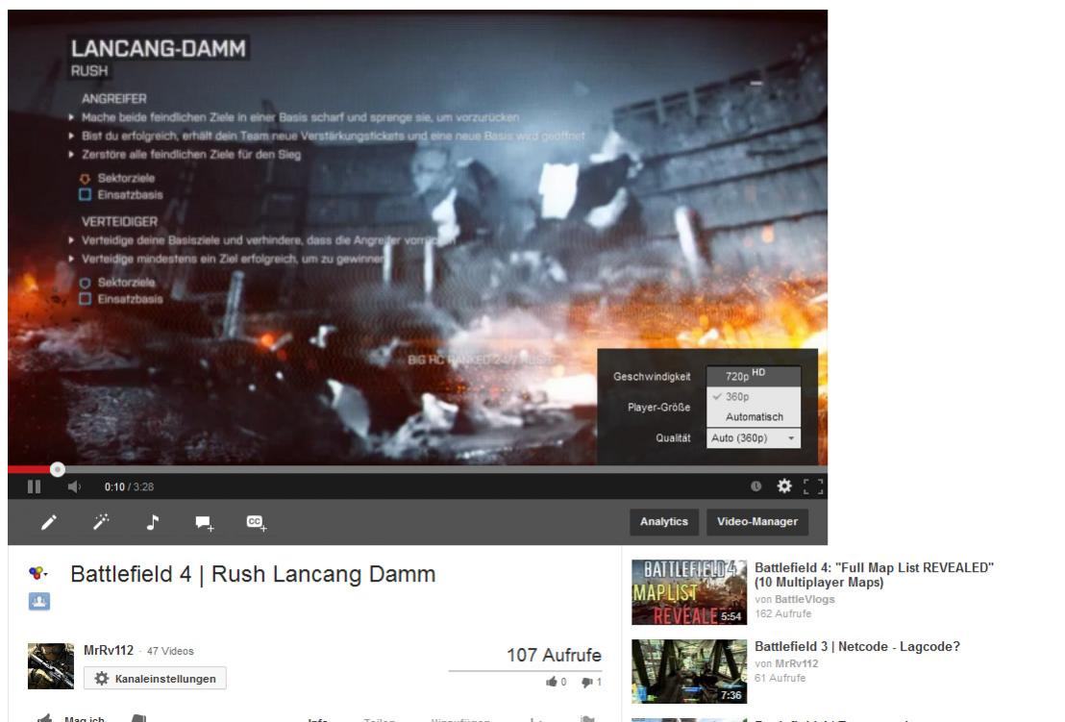Open video enhancements with the magic wand icon
The height and width of the screenshot is (722, 1065).
pyautogui.click(x=101, y=522)
